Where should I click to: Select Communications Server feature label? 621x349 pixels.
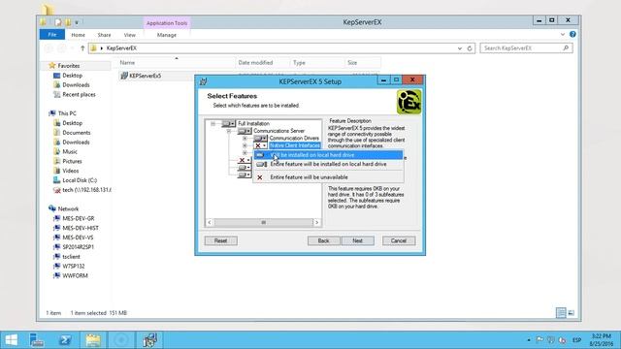[278, 131]
